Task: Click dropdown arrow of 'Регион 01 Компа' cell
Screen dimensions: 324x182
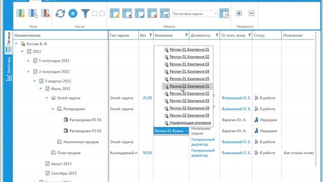Action: pyautogui.click(x=186, y=131)
